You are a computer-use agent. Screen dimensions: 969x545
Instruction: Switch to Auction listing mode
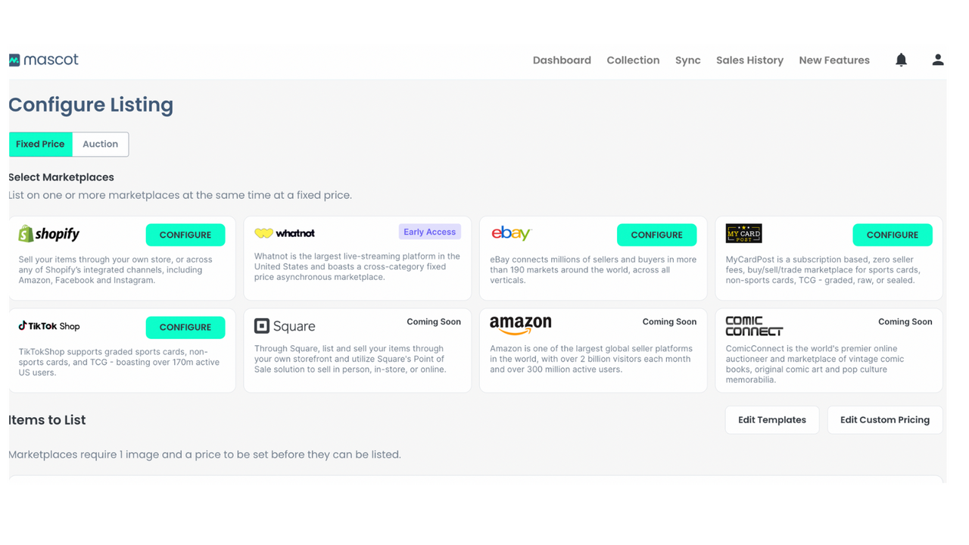100,144
